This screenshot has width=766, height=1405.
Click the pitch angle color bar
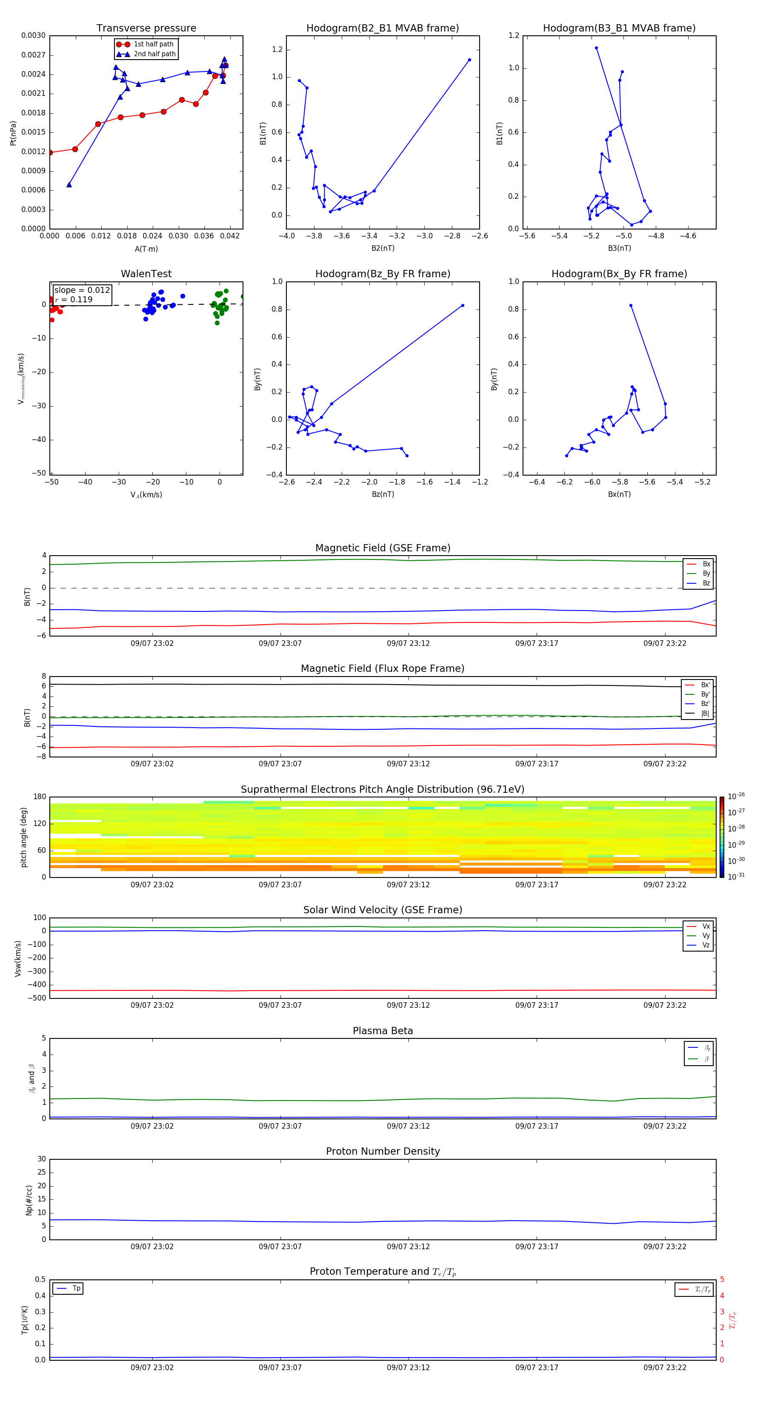[722, 837]
